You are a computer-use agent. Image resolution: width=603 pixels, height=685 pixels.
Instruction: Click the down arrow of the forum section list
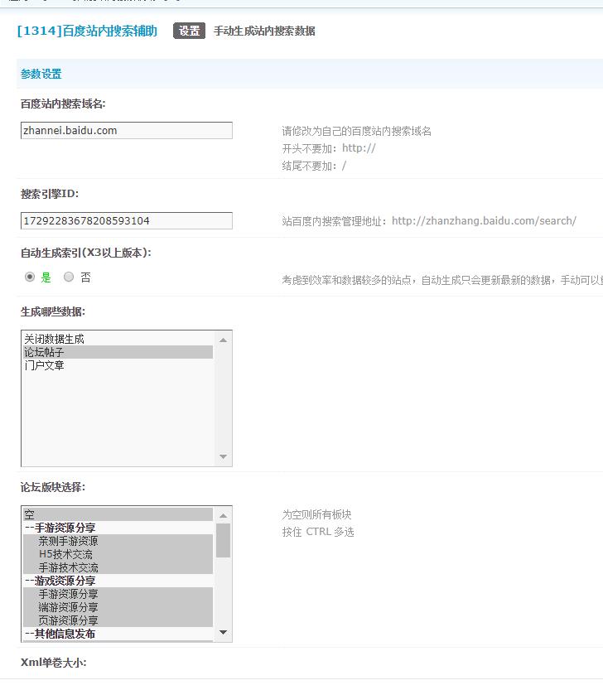click(223, 633)
